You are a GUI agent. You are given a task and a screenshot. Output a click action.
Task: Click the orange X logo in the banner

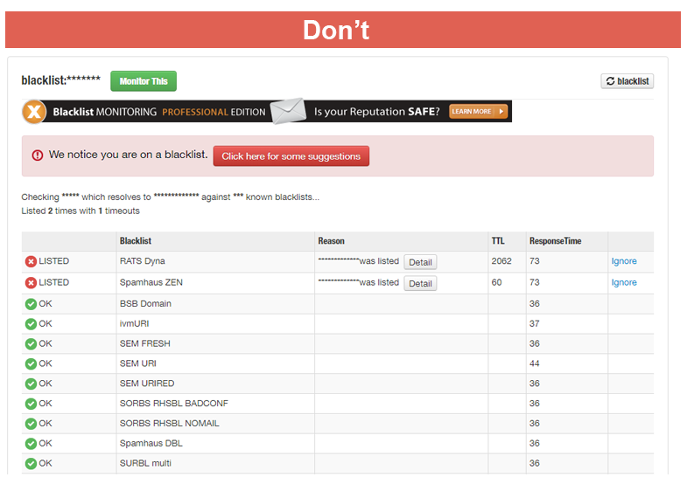click(34, 112)
